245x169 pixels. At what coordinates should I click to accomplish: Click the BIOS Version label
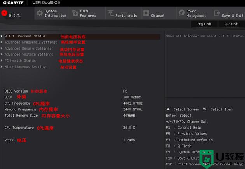click(x=16, y=91)
